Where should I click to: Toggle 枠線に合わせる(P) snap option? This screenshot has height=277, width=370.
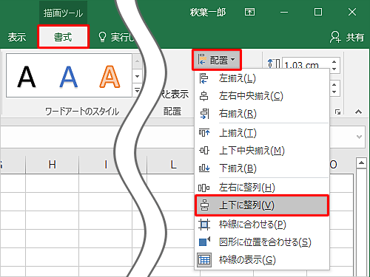click(262, 225)
